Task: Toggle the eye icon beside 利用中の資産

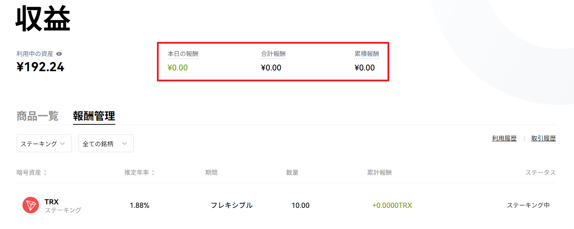Action: [x=59, y=54]
